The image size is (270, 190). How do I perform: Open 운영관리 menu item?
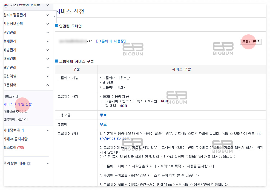click(10, 32)
